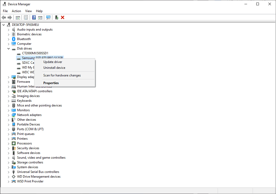The width and height of the screenshot is (276, 194).
Task: Click the Universal Serial Bus controllers plug icon
Action: (x=14, y=172)
